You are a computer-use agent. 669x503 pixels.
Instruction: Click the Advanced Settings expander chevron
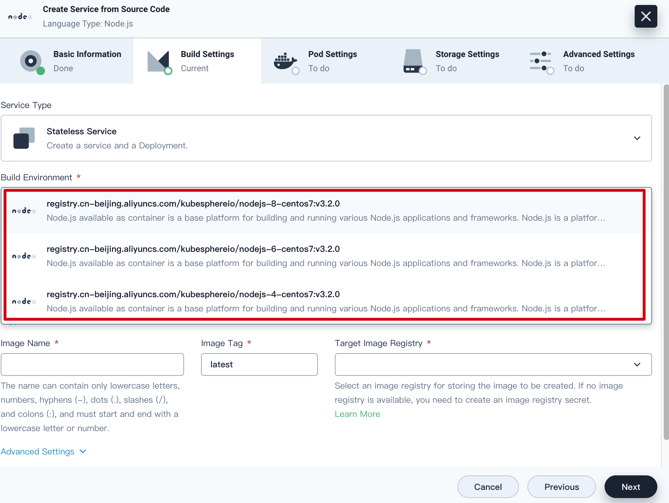(83, 452)
